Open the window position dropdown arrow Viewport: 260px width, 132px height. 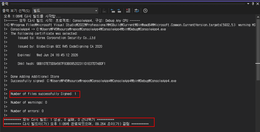point(249,3)
